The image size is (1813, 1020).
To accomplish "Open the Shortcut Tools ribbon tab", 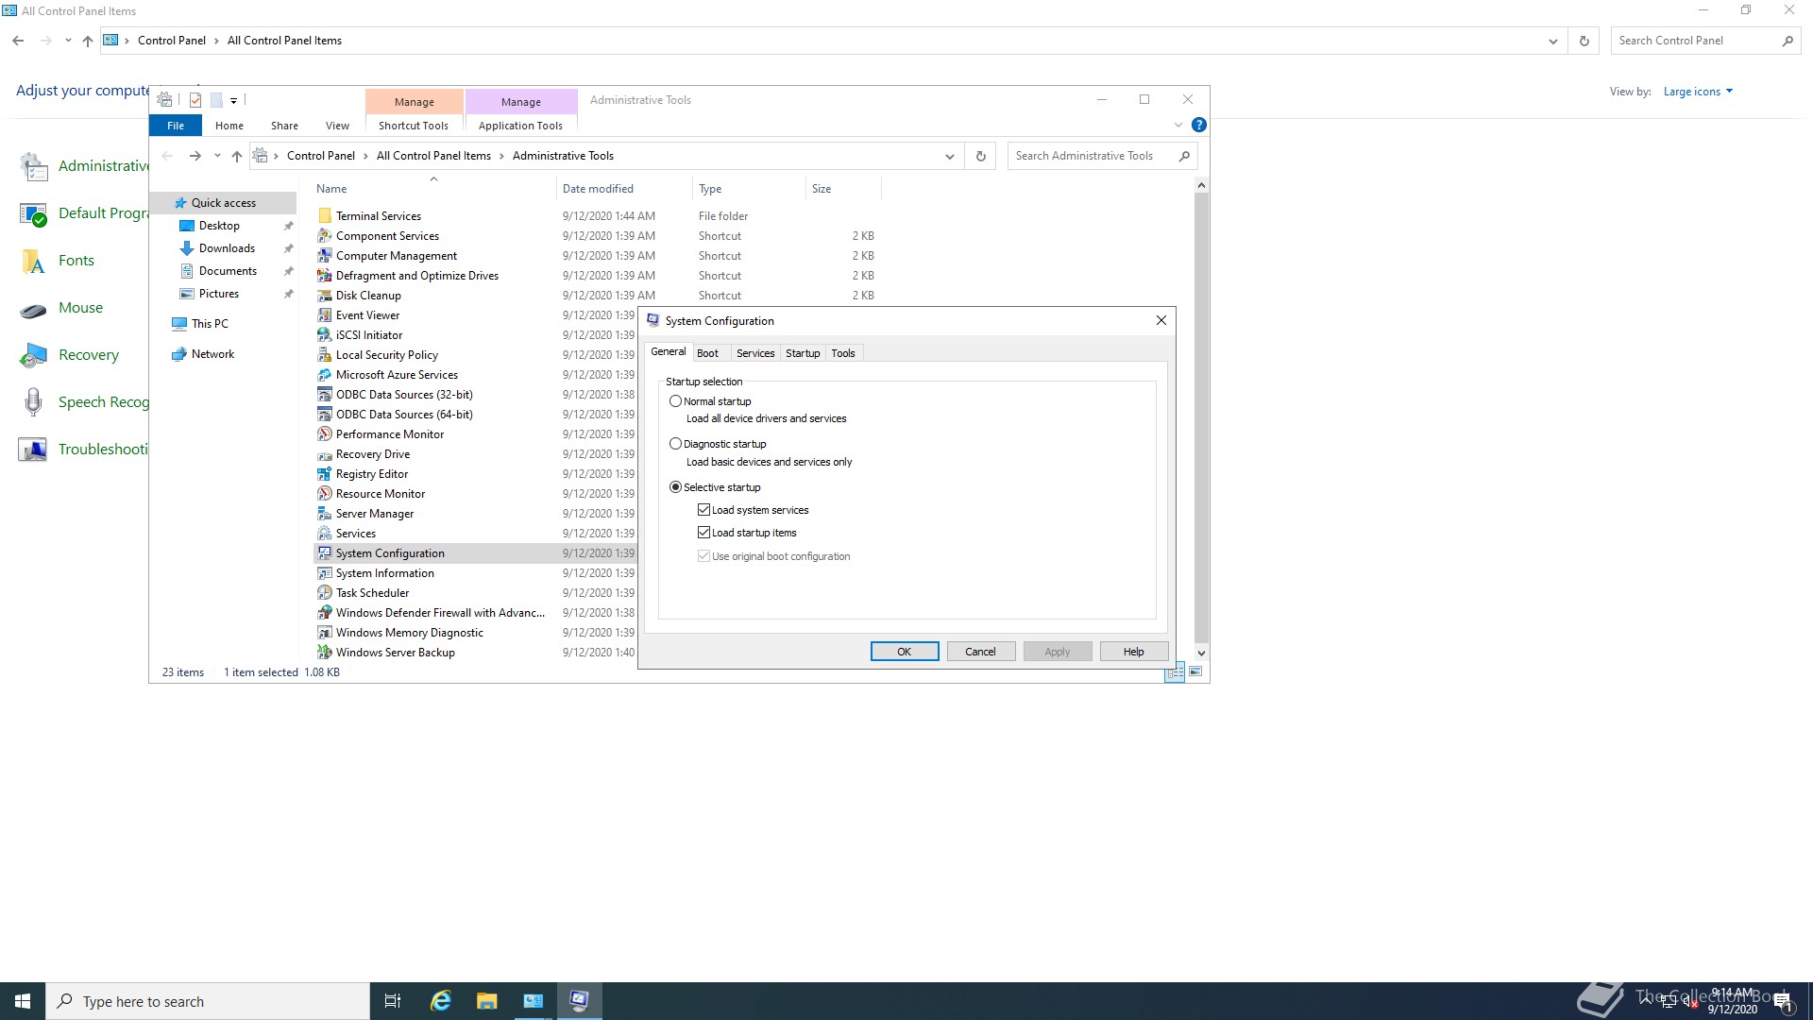I will coord(414,126).
